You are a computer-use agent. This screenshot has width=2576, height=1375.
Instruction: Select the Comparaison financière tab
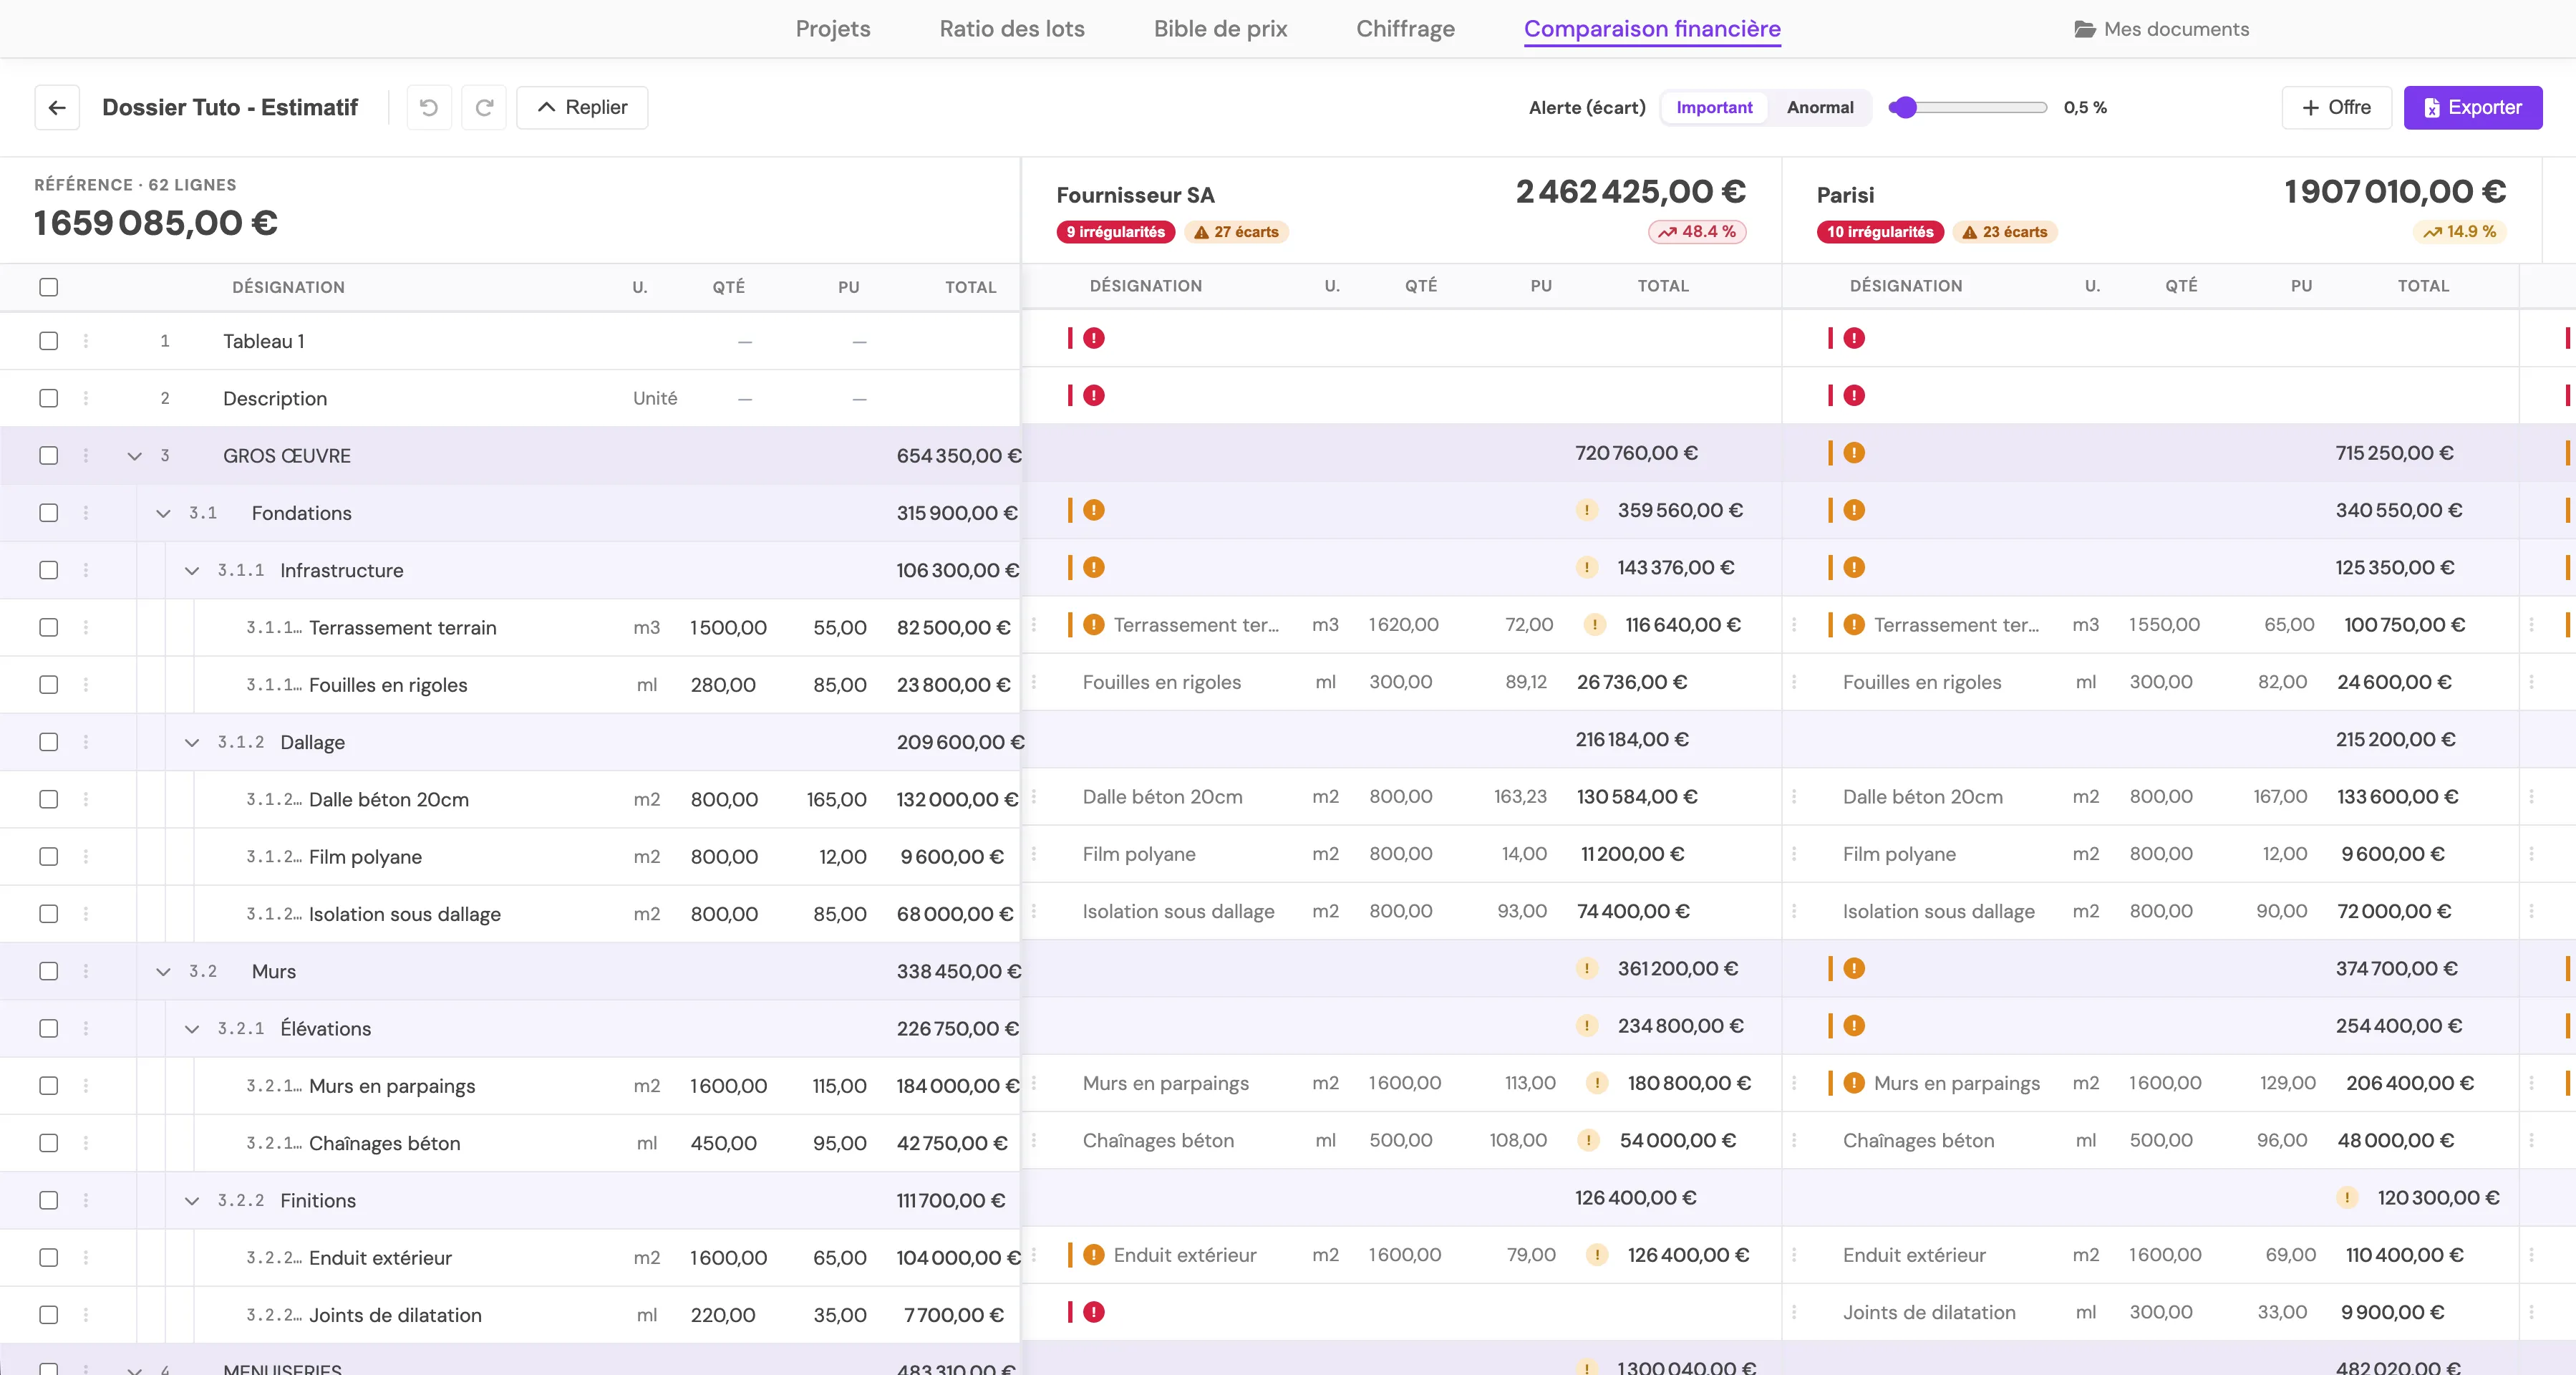(x=1652, y=29)
